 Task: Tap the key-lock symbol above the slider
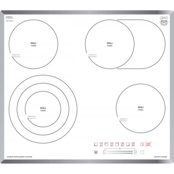pyautogui.click(x=120, y=149)
